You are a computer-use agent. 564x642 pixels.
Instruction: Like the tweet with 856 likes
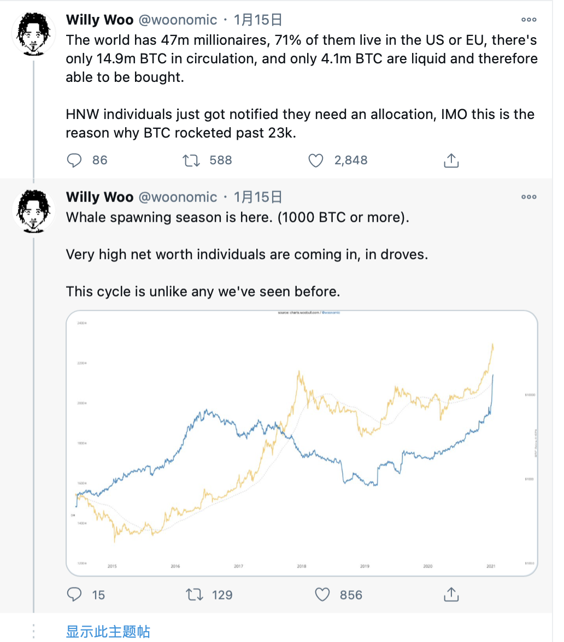[x=322, y=595]
